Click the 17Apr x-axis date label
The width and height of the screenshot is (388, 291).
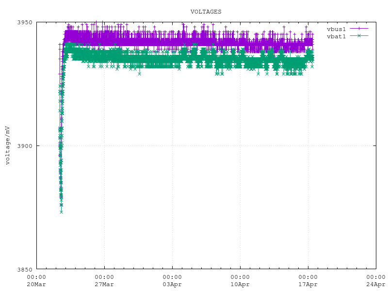[x=308, y=284]
